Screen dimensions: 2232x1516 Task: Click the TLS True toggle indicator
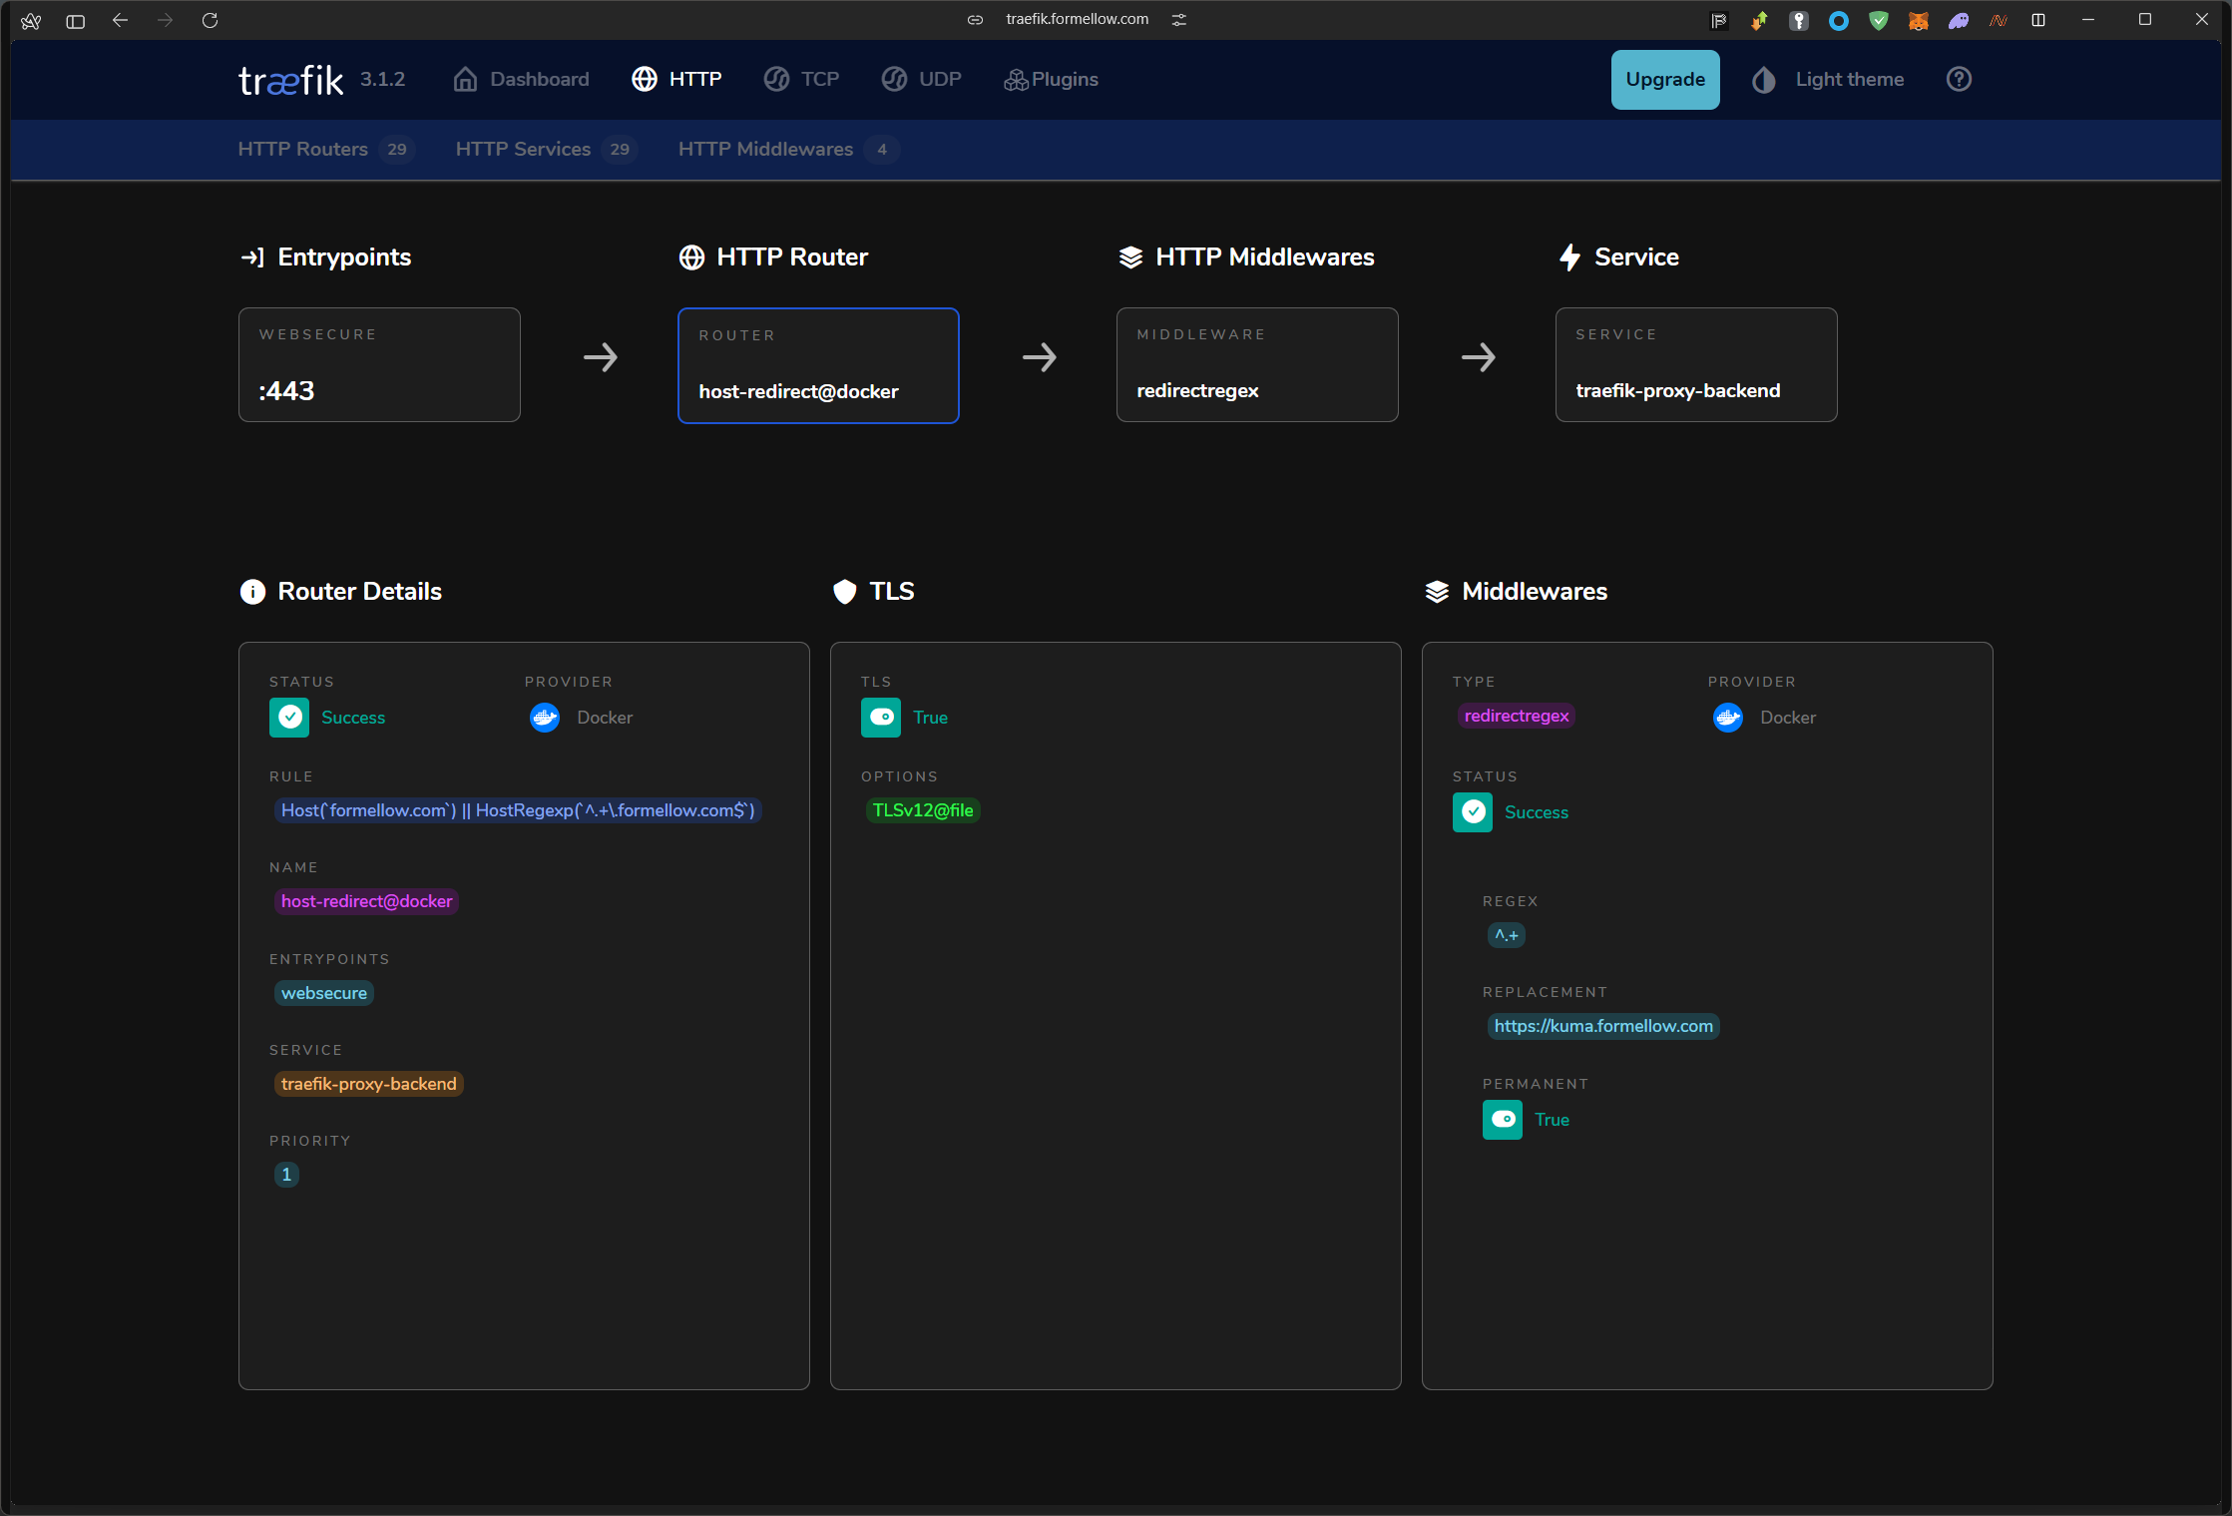tap(881, 718)
